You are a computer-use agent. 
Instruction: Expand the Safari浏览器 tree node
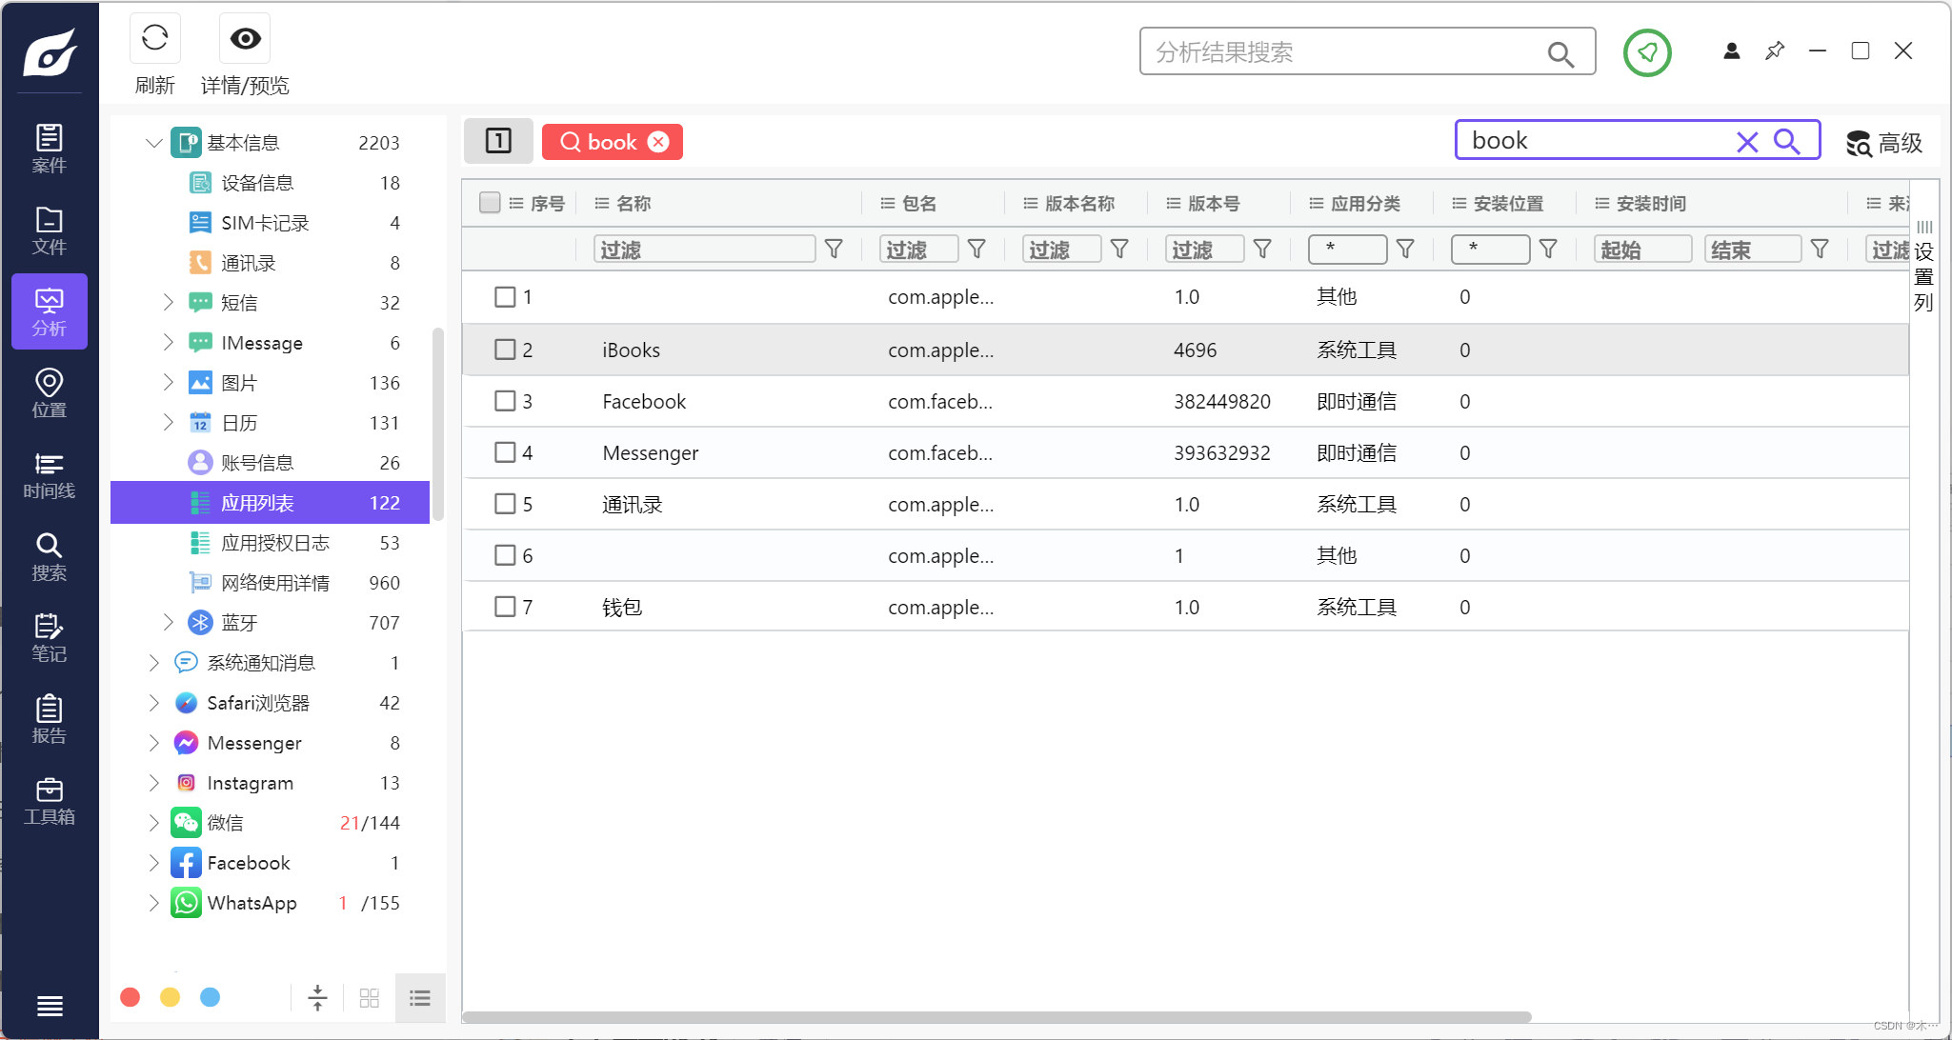(x=153, y=703)
